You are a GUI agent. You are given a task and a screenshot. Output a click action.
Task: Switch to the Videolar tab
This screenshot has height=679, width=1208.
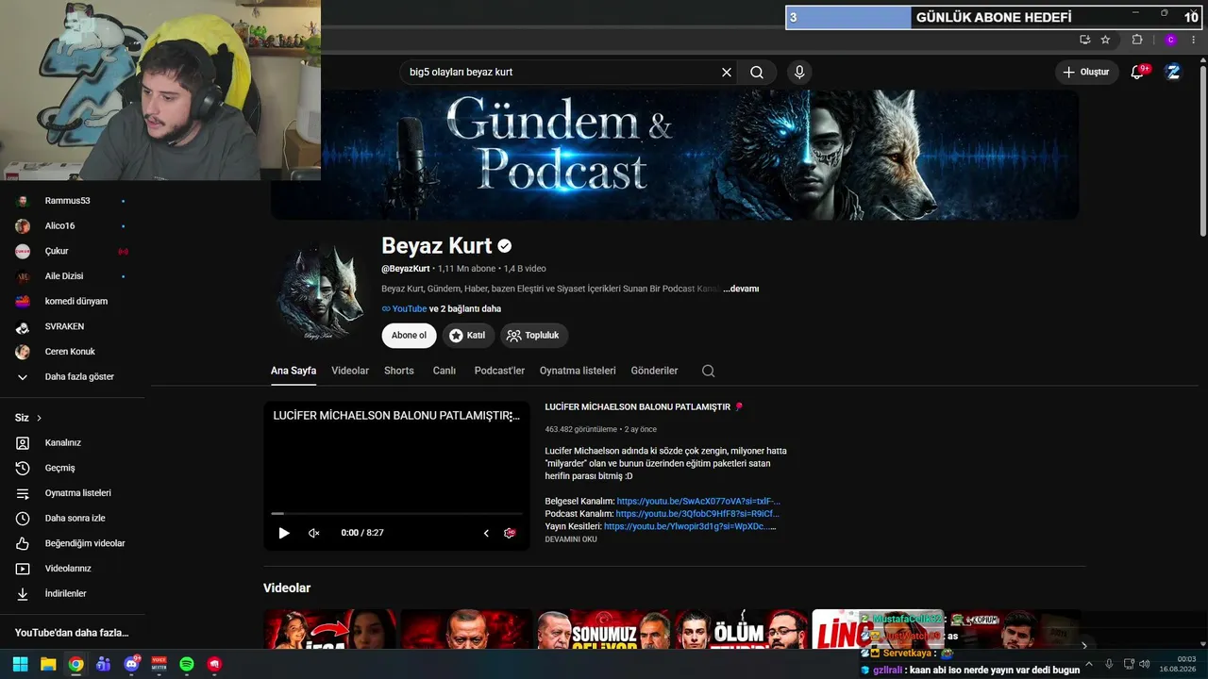350,371
